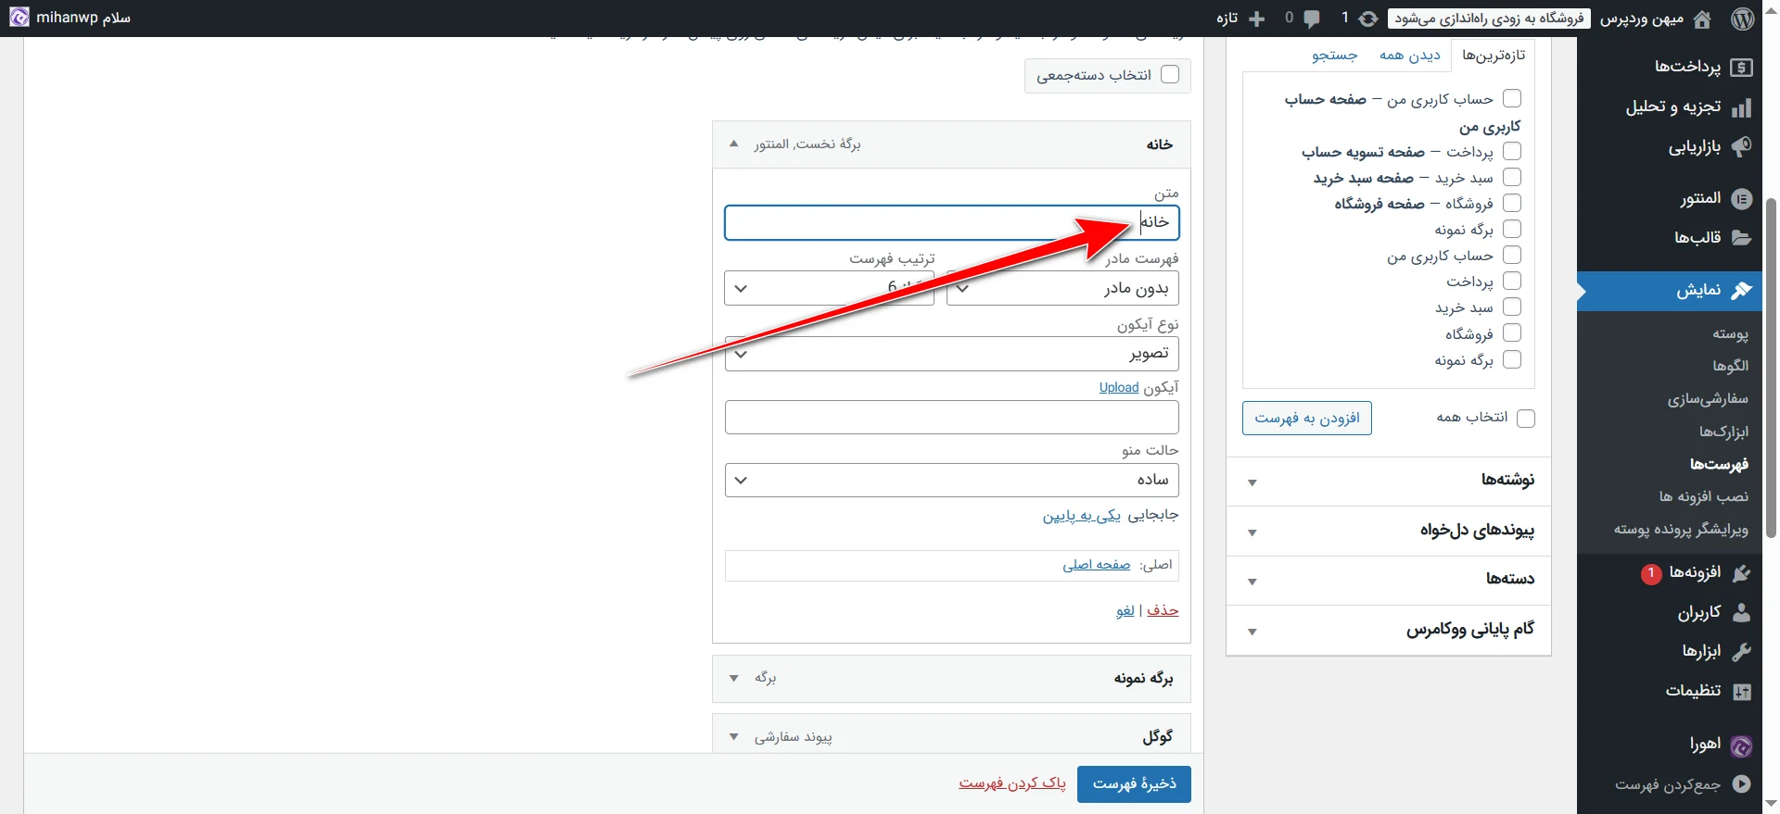Open بازاریابی megaphone icon

coord(1742,146)
